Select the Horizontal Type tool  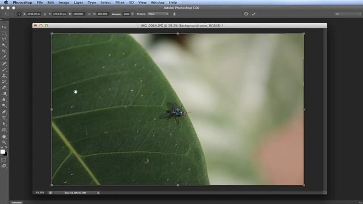point(4,118)
